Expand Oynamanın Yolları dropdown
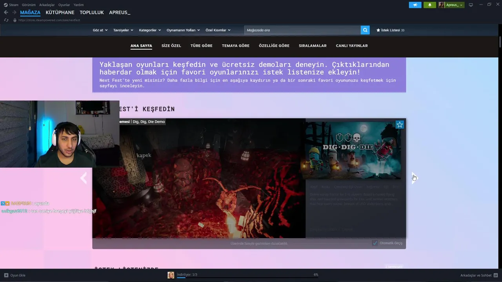Screen dimensions: 502x282 183,30
